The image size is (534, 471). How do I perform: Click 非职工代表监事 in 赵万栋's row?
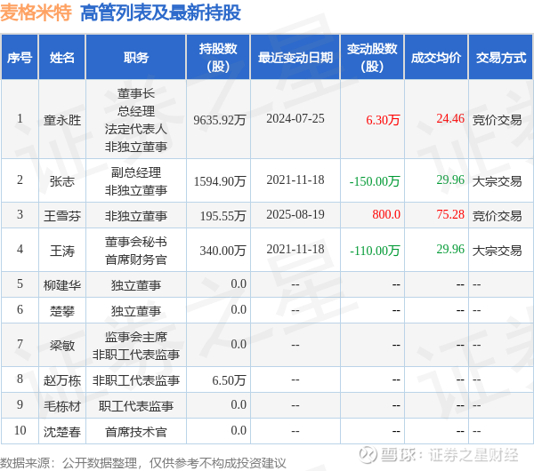click(x=136, y=380)
